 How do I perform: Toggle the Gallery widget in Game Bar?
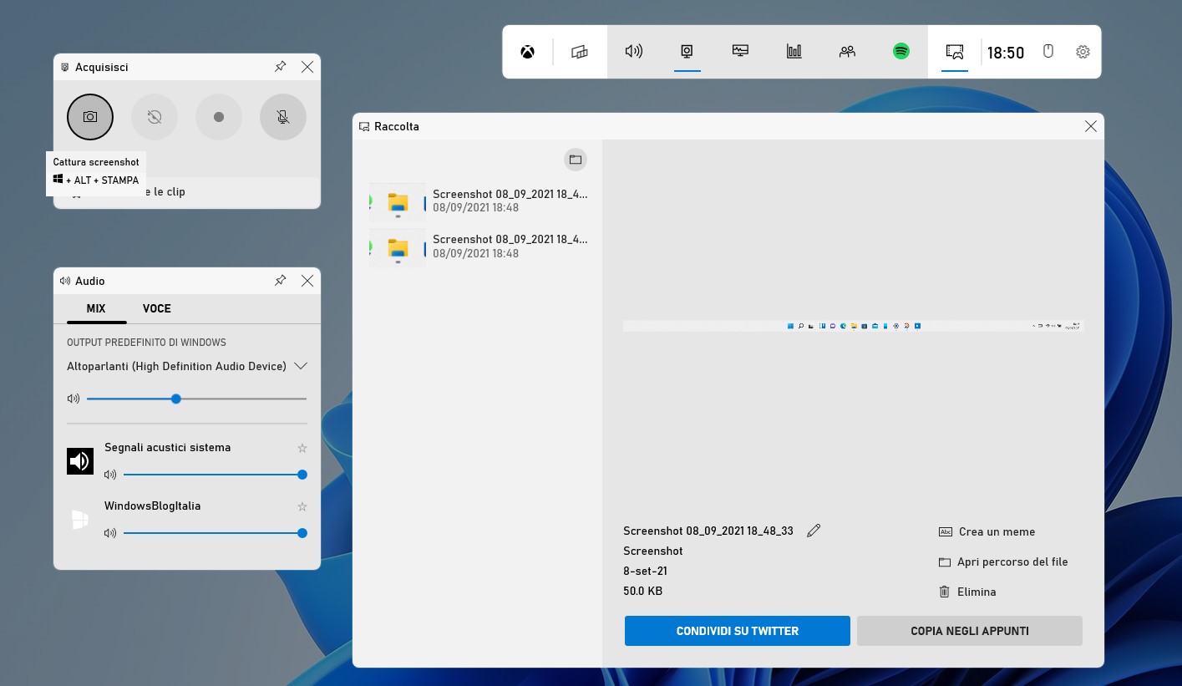click(x=955, y=51)
